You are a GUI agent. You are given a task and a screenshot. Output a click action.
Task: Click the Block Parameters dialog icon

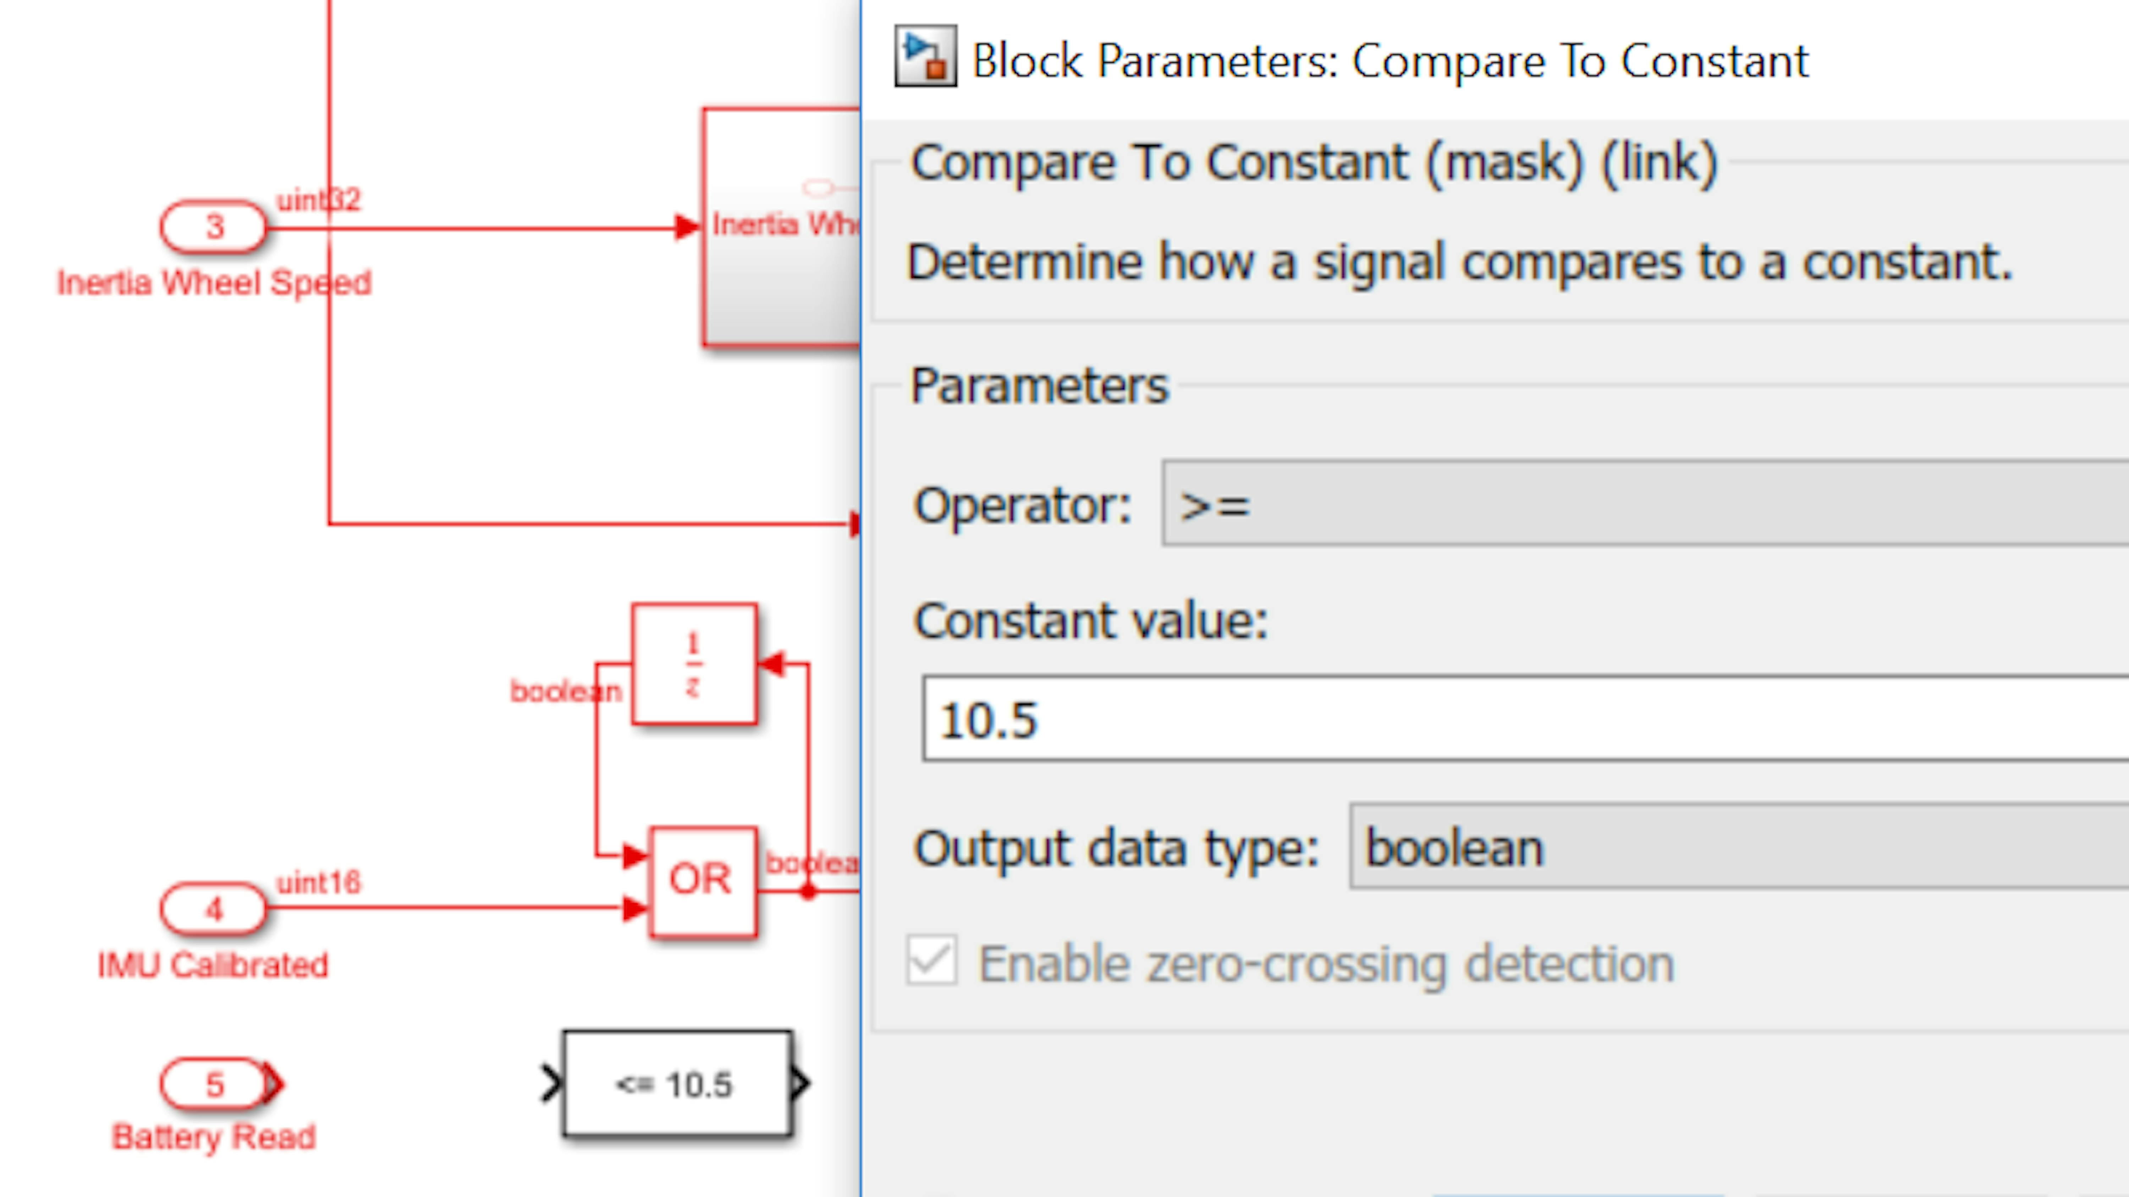pos(925,56)
